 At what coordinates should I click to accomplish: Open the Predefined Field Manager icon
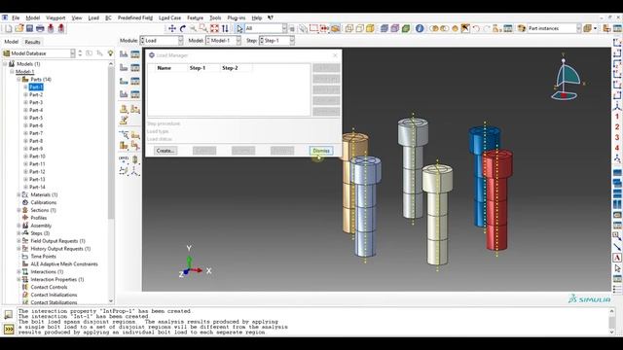135,81
